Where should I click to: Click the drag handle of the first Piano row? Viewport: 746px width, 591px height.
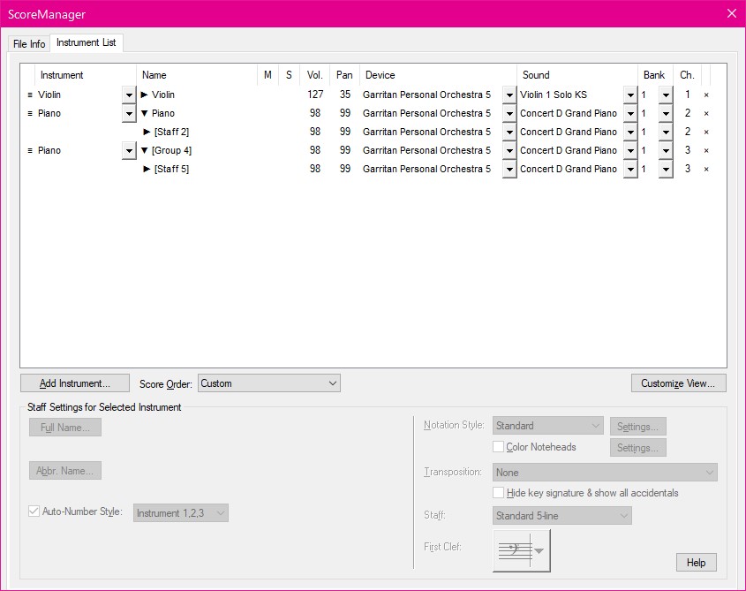pyautogui.click(x=29, y=113)
